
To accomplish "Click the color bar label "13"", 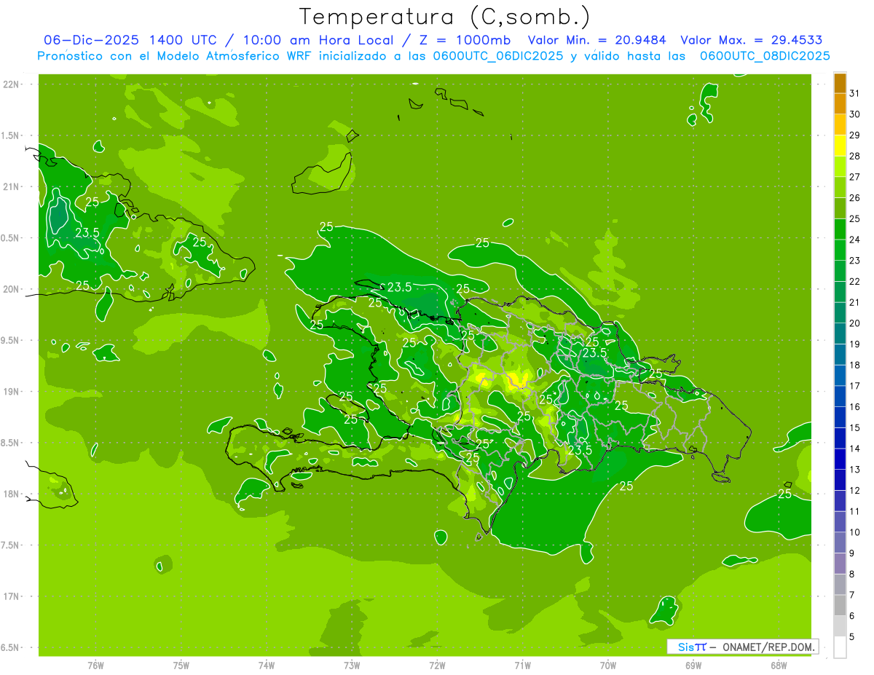I will click(x=854, y=470).
